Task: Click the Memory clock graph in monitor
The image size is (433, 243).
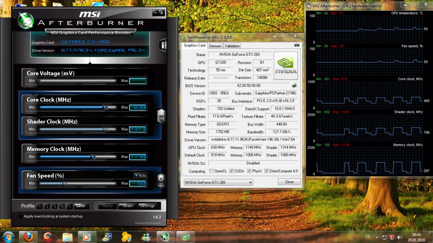Action: point(369,161)
